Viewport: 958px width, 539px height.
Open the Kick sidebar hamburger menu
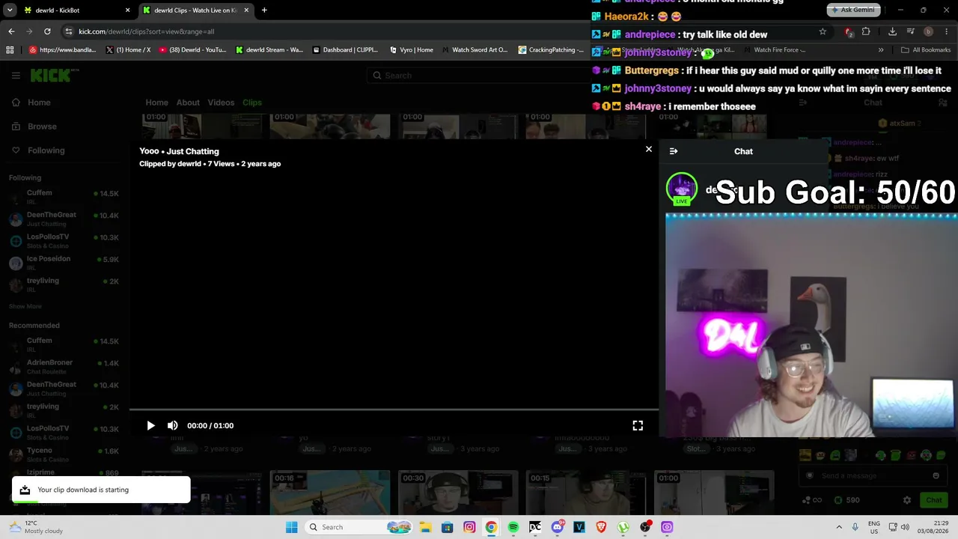tap(16, 75)
